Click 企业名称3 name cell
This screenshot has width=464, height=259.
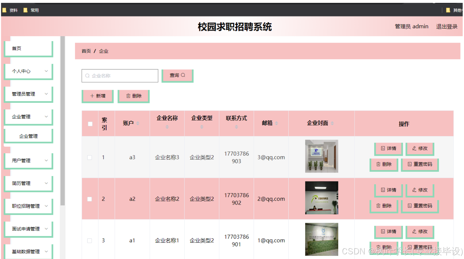click(x=167, y=157)
